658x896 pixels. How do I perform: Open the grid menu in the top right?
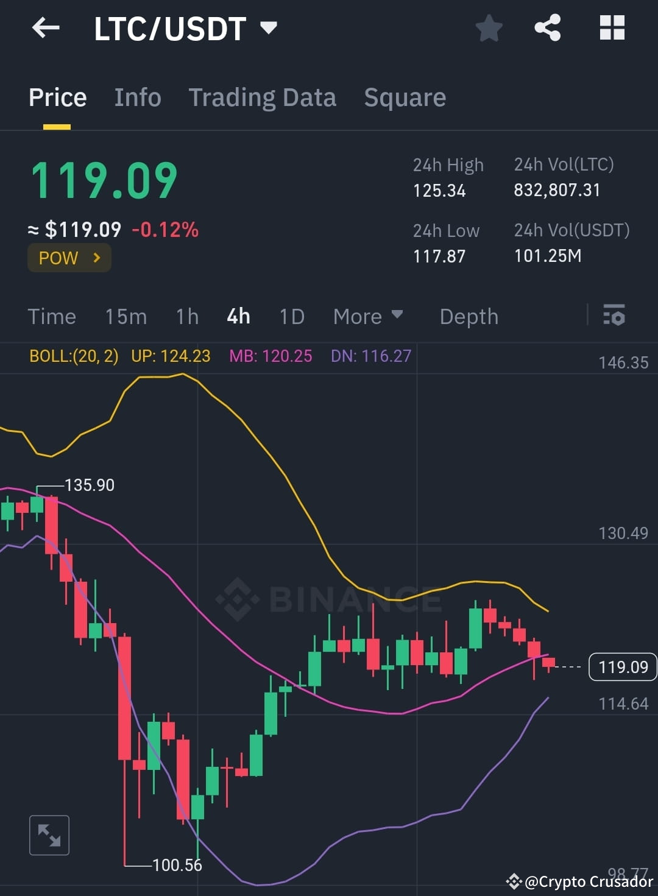[x=611, y=27]
